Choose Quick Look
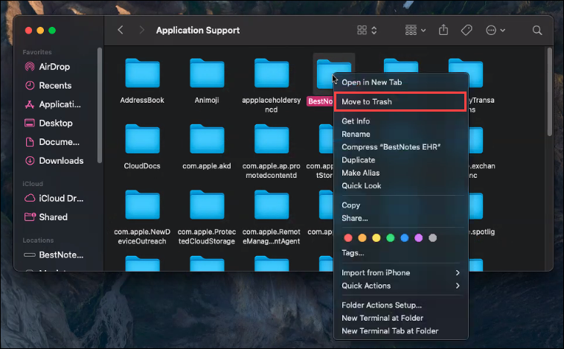564x349 pixels. (401, 185)
